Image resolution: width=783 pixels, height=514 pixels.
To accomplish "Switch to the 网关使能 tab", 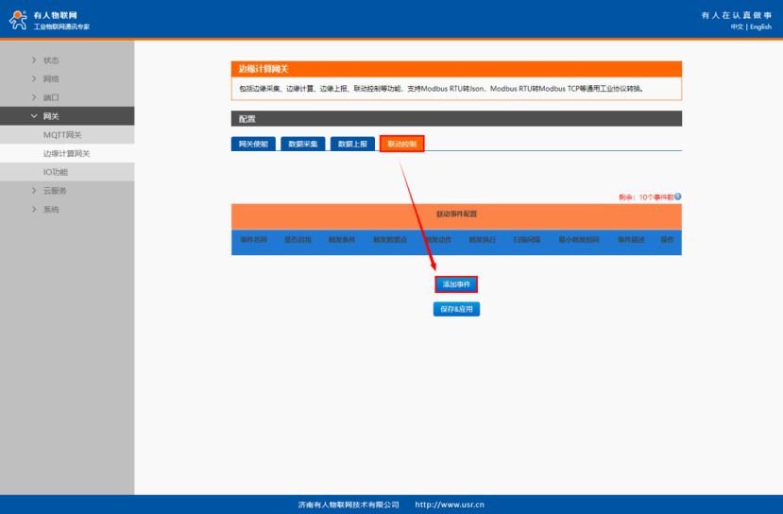I will tap(253, 144).
